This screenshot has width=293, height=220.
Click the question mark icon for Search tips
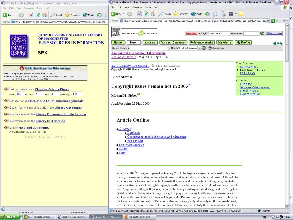coord(210,48)
